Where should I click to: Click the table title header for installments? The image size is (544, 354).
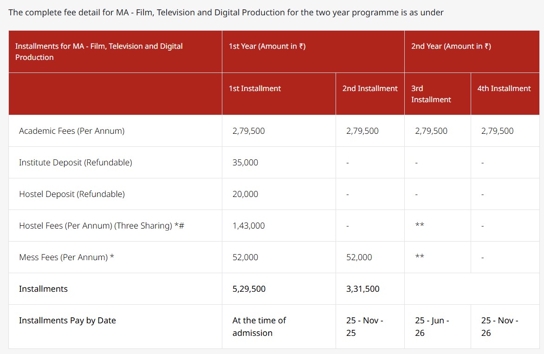[x=99, y=52]
